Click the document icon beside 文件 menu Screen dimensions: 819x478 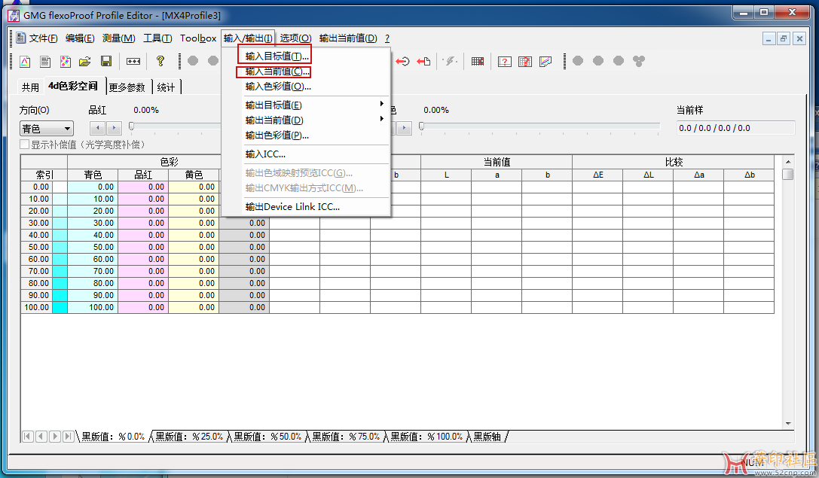point(21,38)
